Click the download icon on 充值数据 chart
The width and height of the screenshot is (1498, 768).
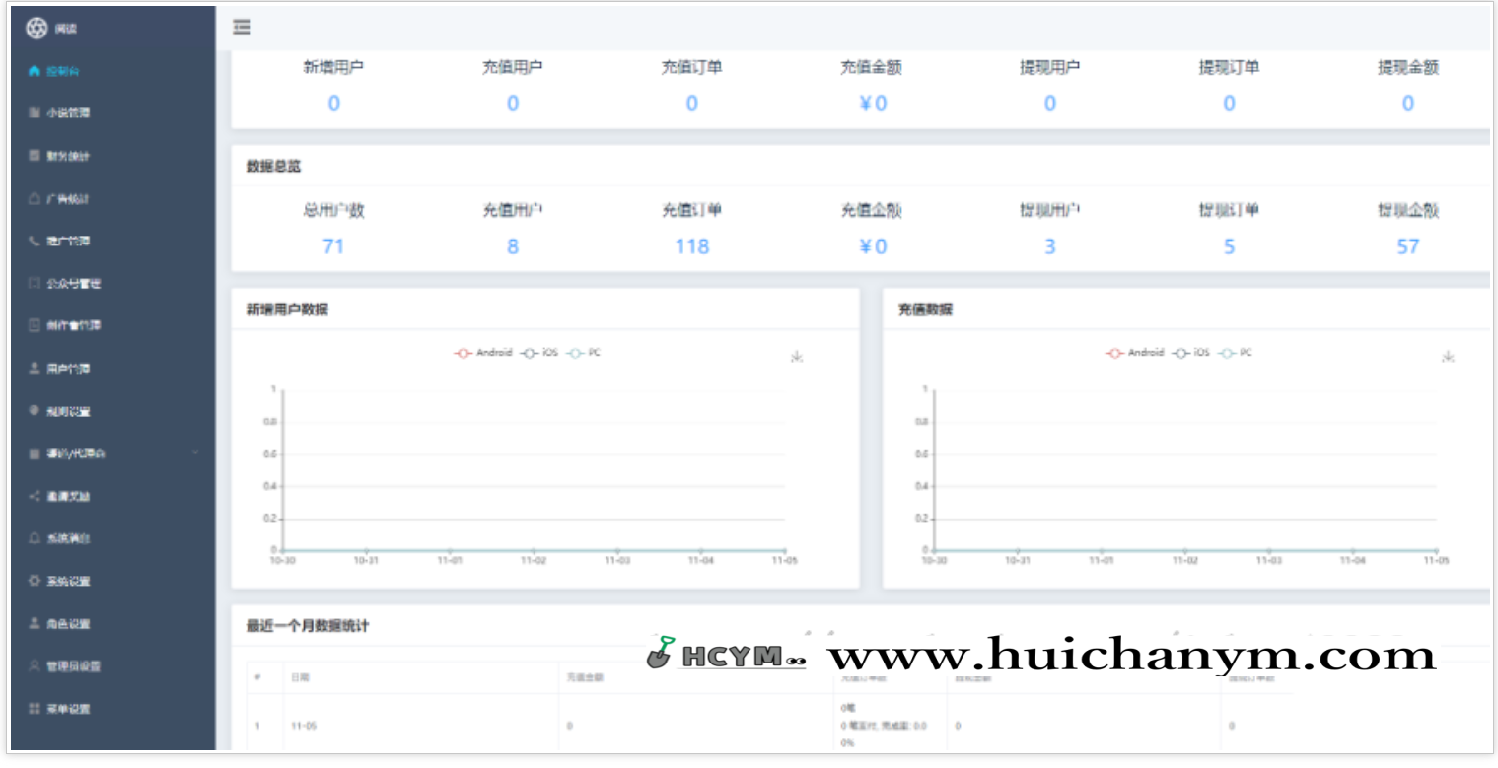[1451, 358]
